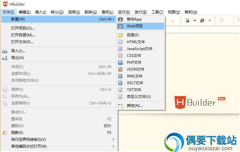Click the save-all icon beside 全部保存(I)

click(5, 103)
